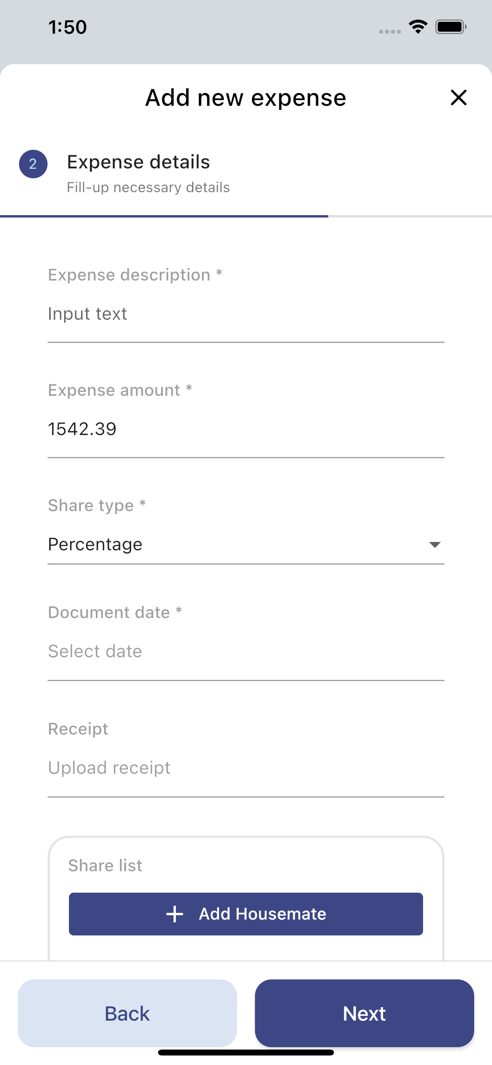Tap the step 2 circle indicator
Image resolution: width=492 pixels, height=1065 pixels.
(x=33, y=164)
